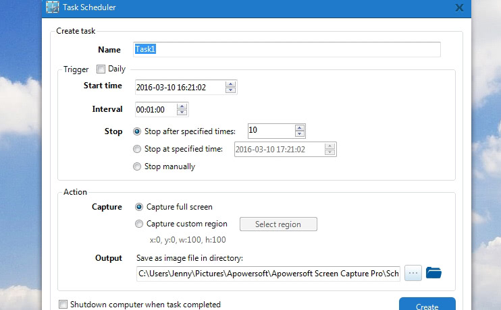Close the Task Scheduler dialog
This screenshot has width=501, height=310.
tap(459, 7)
